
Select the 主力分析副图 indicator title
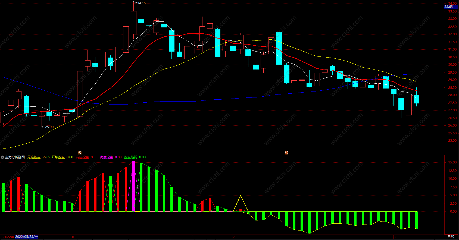coord(15,157)
